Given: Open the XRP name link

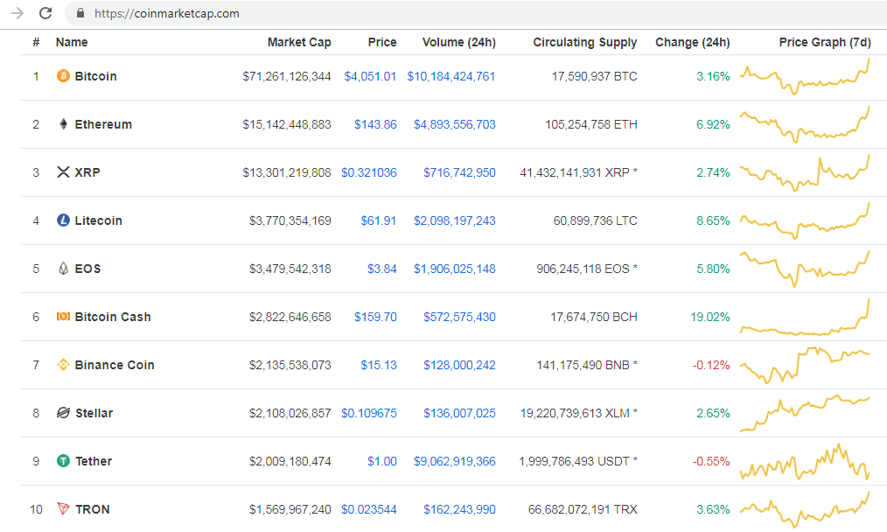Looking at the screenshot, I should pos(87,172).
